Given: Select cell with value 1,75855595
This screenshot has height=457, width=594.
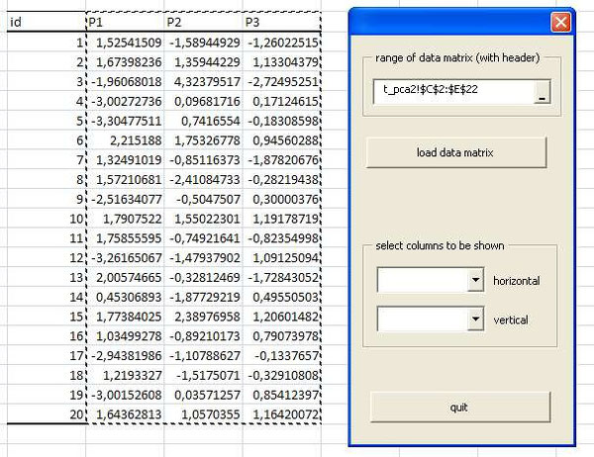Looking at the screenshot, I should (x=125, y=238).
